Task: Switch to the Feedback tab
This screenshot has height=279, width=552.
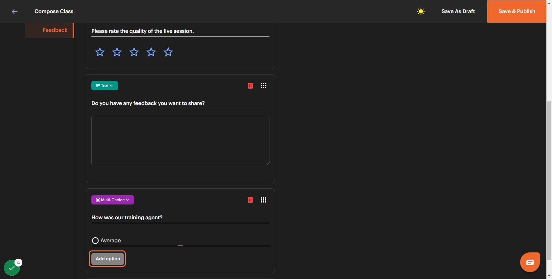Action: (x=50, y=30)
